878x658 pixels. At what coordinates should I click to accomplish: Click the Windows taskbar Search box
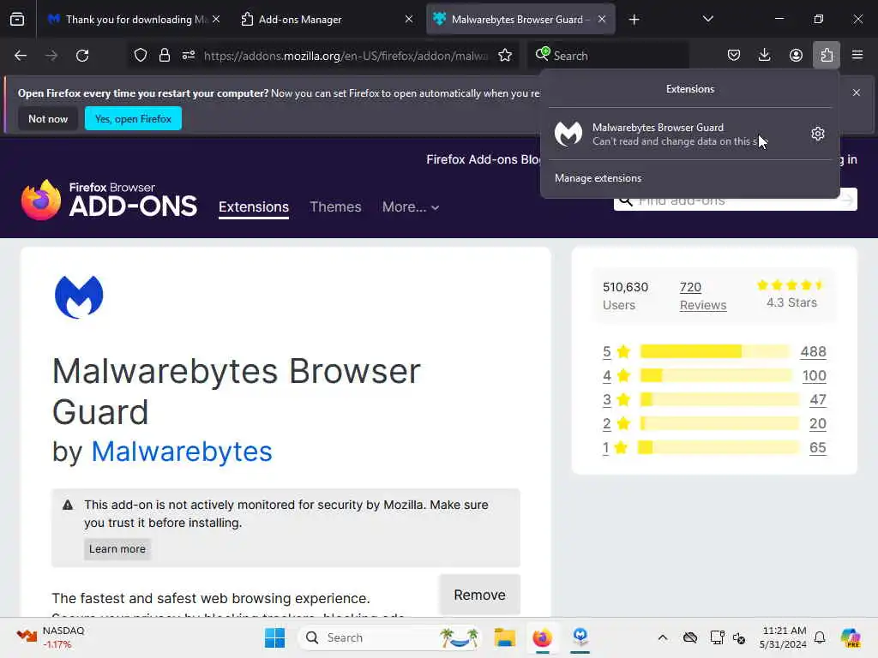click(390, 637)
